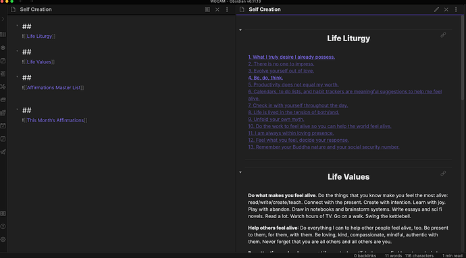Image resolution: width=466 pixels, height=258 pixels.
Task: Open the Life Values embed link icon
Action: [443, 174]
